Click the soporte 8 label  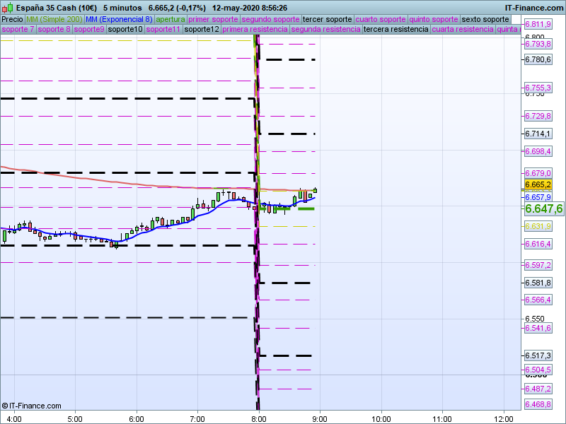[54, 29]
